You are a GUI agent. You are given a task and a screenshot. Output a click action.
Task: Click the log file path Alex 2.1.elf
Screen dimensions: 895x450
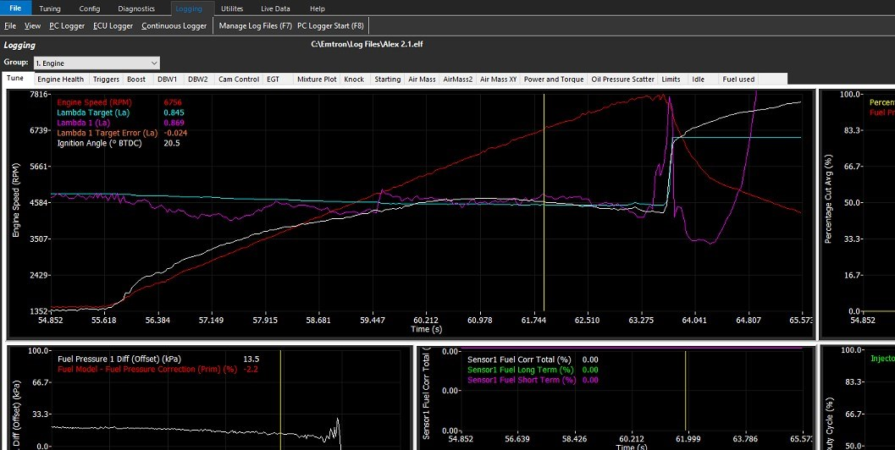click(367, 44)
